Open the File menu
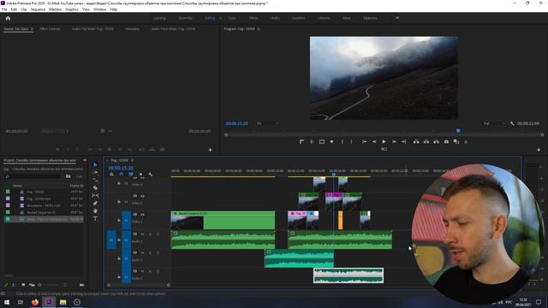The height and width of the screenshot is (308, 548). pos(4,9)
